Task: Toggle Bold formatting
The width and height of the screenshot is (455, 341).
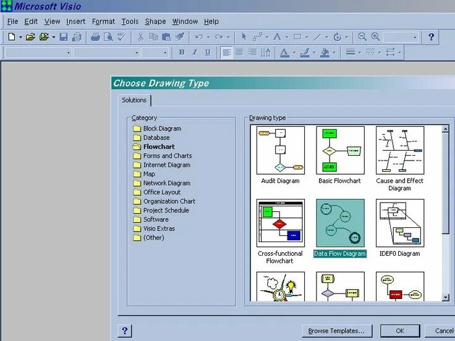Action: tap(182, 52)
